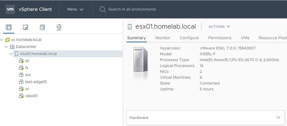The height and width of the screenshot is (126, 287).
Task: Click the Hypervisor: label
Action: pyautogui.click(x=170, y=48)
